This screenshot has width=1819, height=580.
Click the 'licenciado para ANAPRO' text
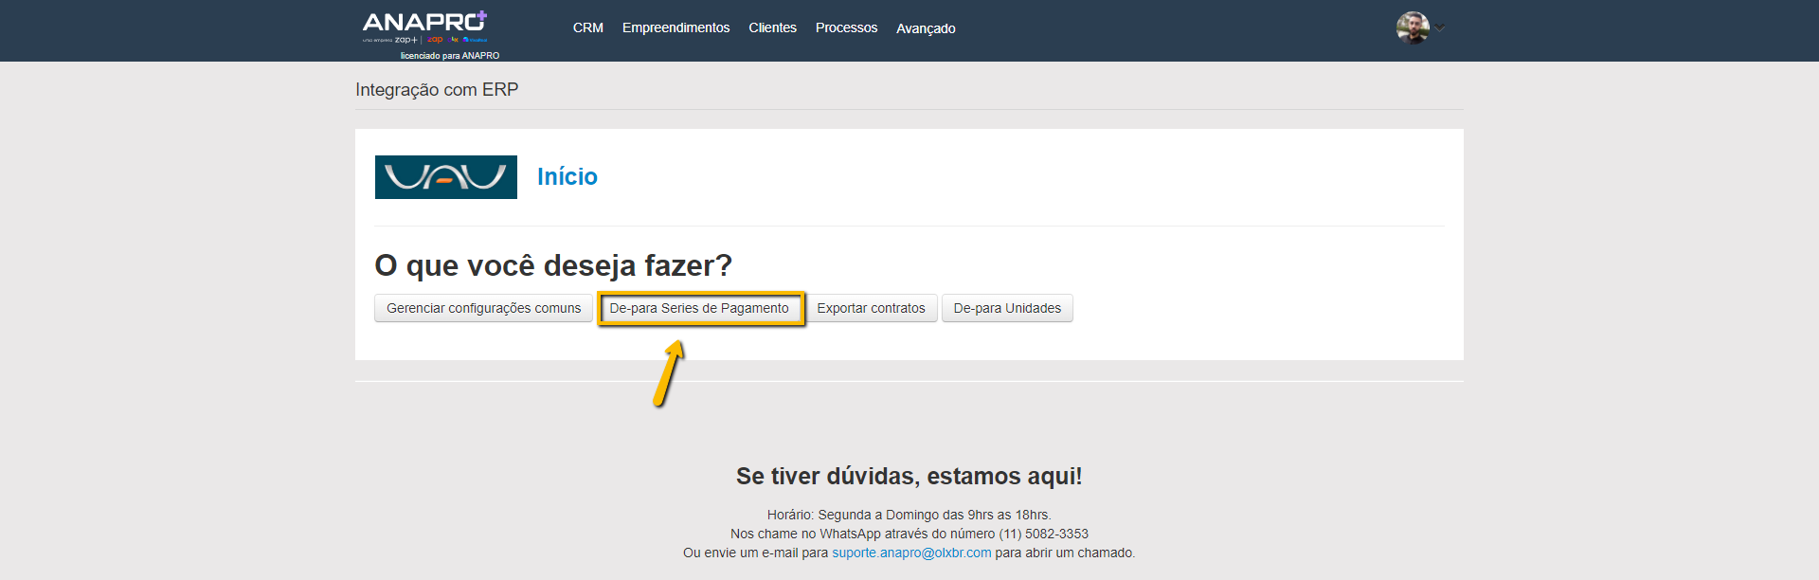(449, 56)
